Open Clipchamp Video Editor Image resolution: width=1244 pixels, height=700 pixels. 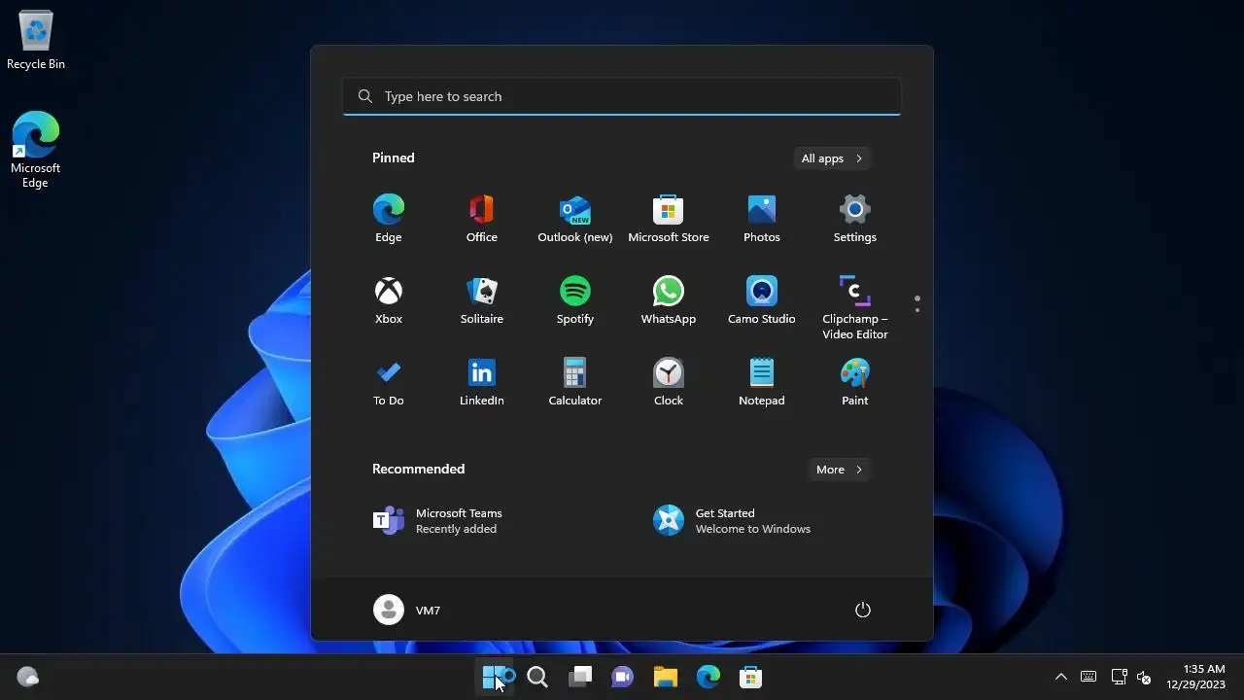(x=855, y=308)
